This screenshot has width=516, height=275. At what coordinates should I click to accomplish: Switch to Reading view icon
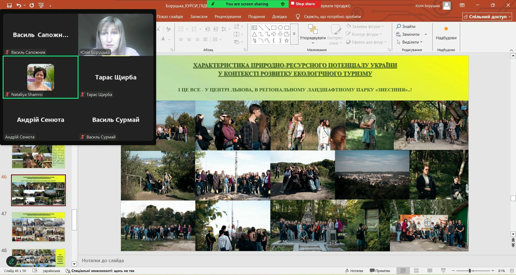point(430,270)
